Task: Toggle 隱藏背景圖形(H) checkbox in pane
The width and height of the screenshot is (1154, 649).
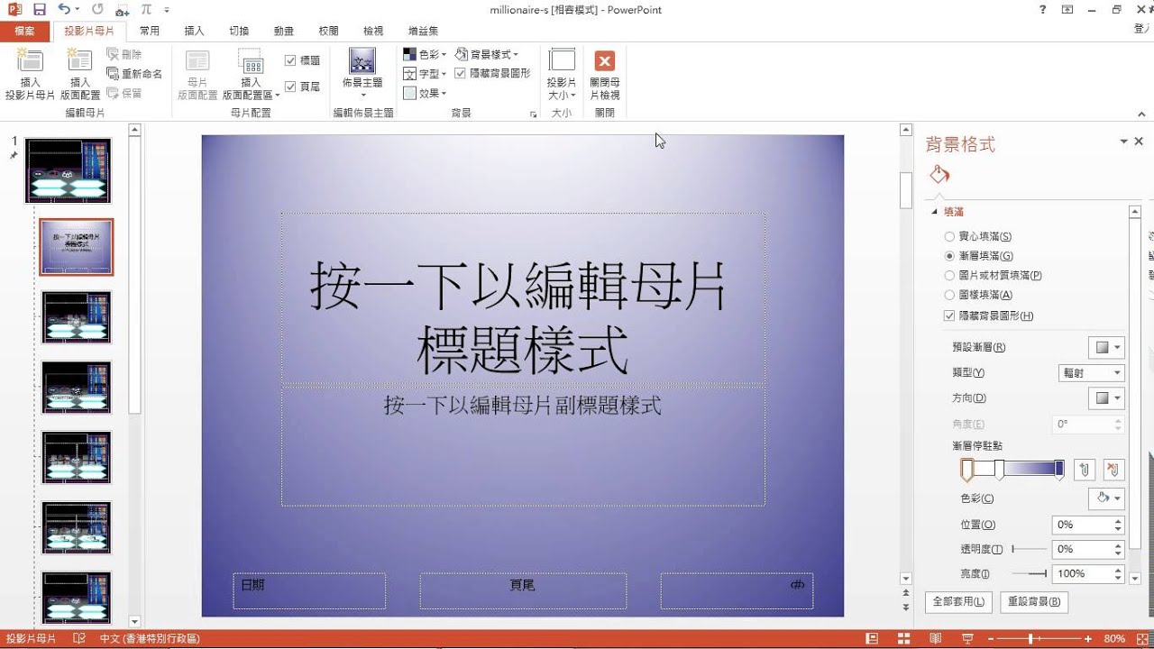Action: coord(988,316)
